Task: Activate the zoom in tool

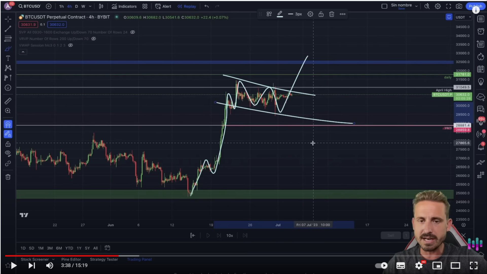Action: point(8,111)
